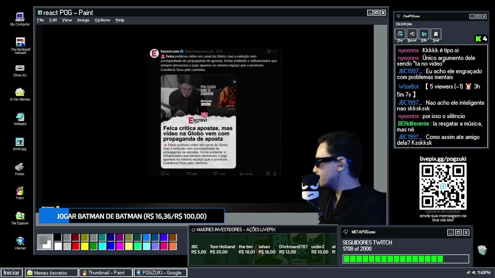Click WizeBot 5 viewers chat message
Screen dimensions: 495x278
[439, 90]
